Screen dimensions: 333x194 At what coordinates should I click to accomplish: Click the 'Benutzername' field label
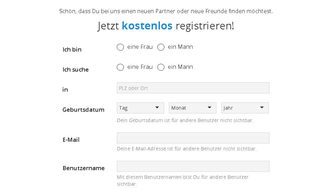pyautogui.click(x=84, y=168)
